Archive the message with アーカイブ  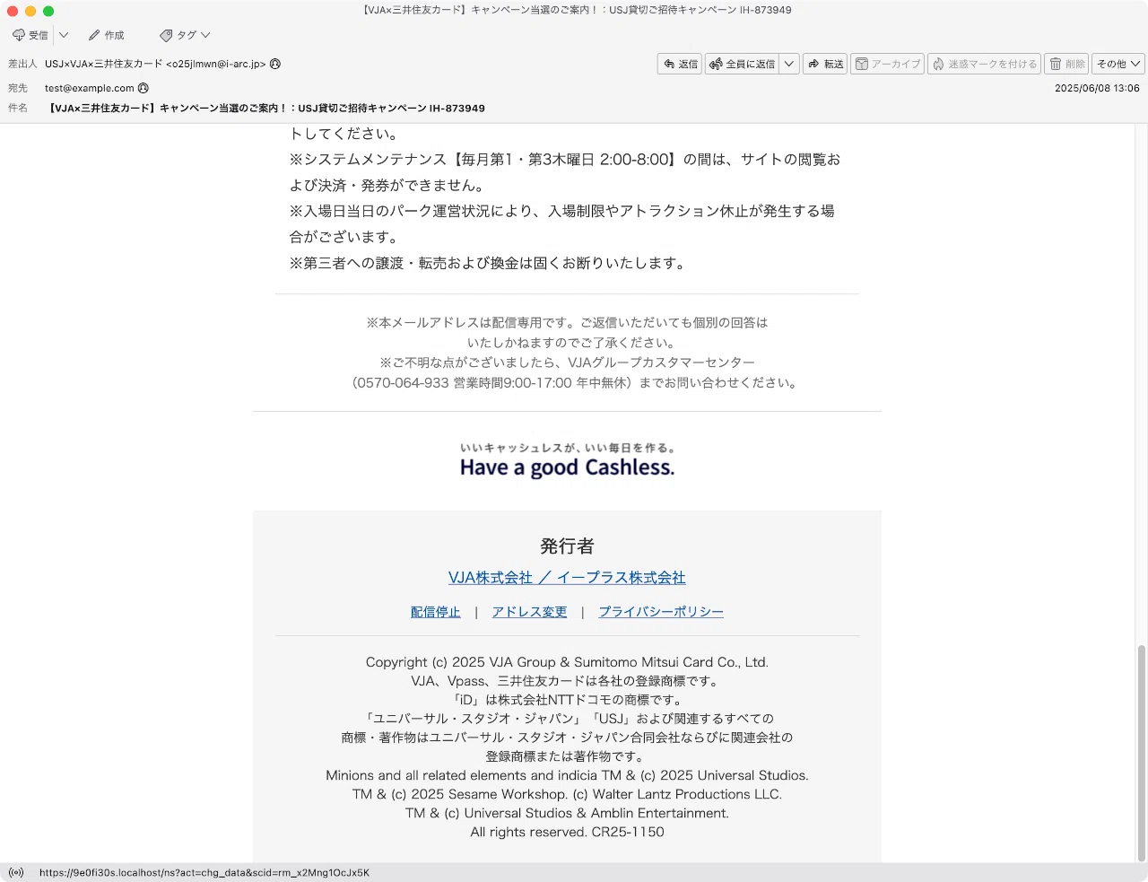pos(887,64)
